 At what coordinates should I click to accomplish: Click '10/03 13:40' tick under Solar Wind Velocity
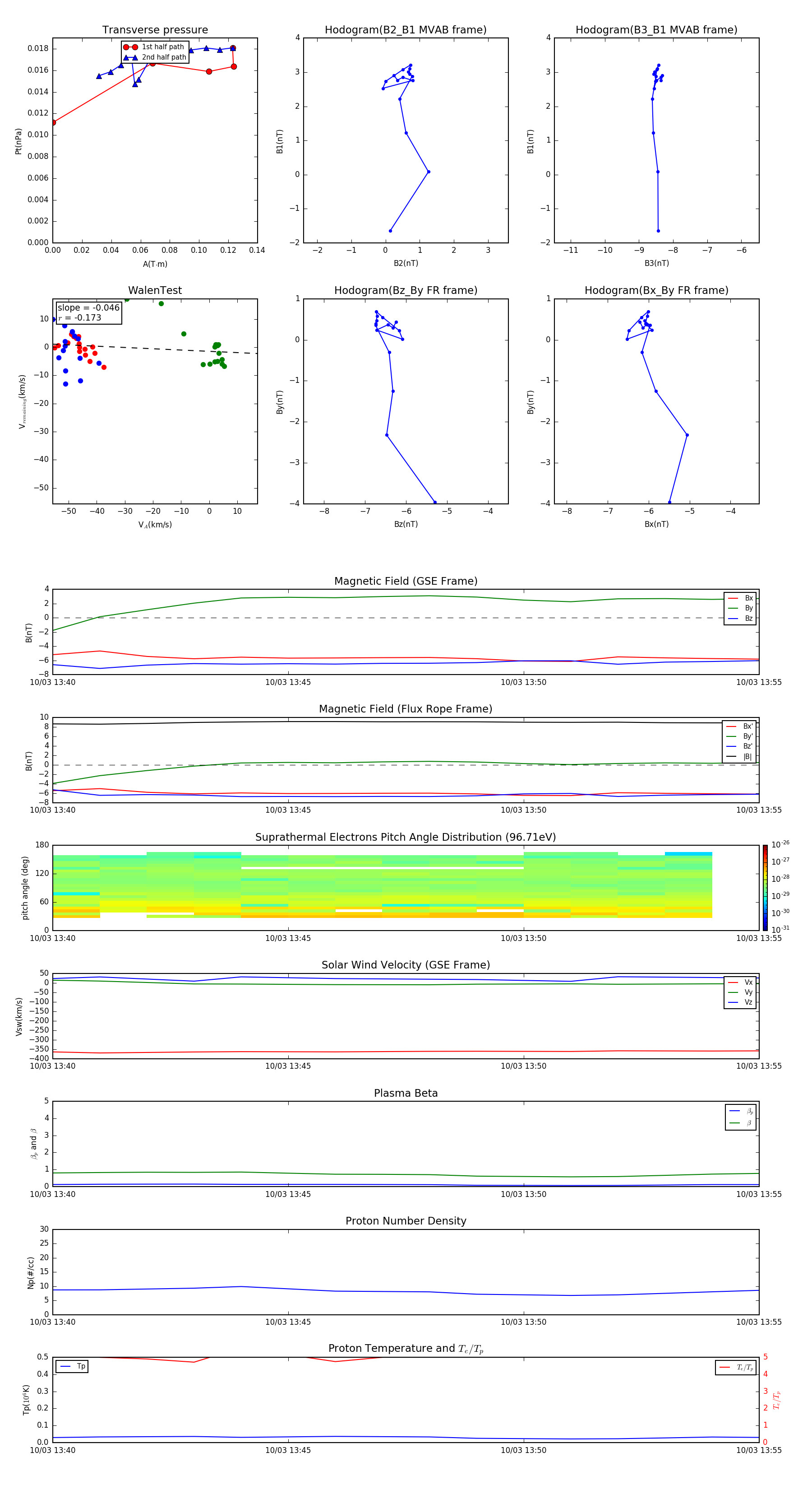pos(53,1066)
